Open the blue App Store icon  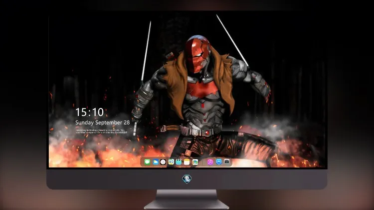[219, 162]
